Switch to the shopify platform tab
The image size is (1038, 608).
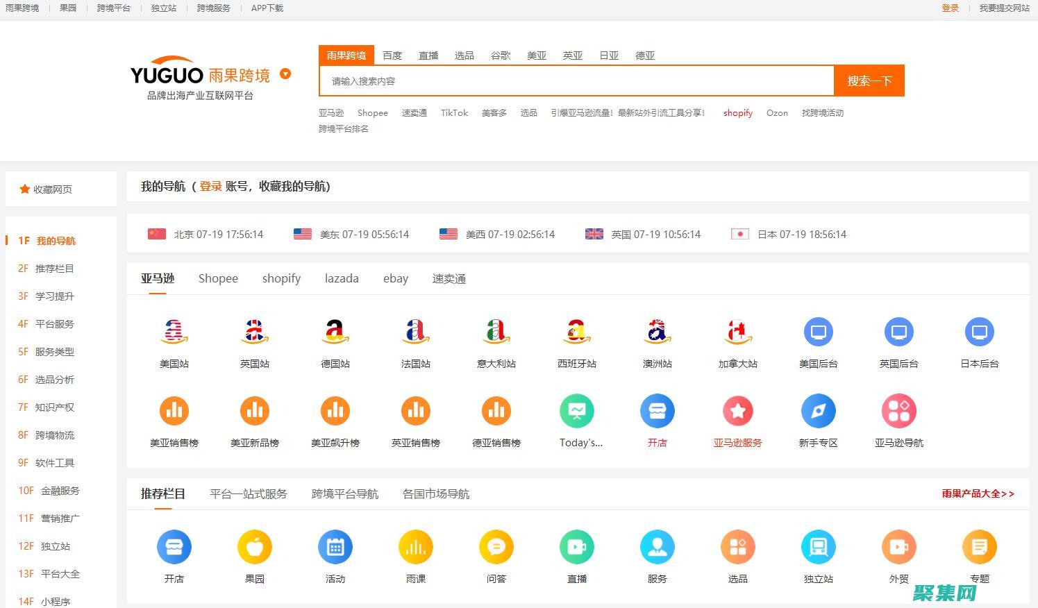281,278
